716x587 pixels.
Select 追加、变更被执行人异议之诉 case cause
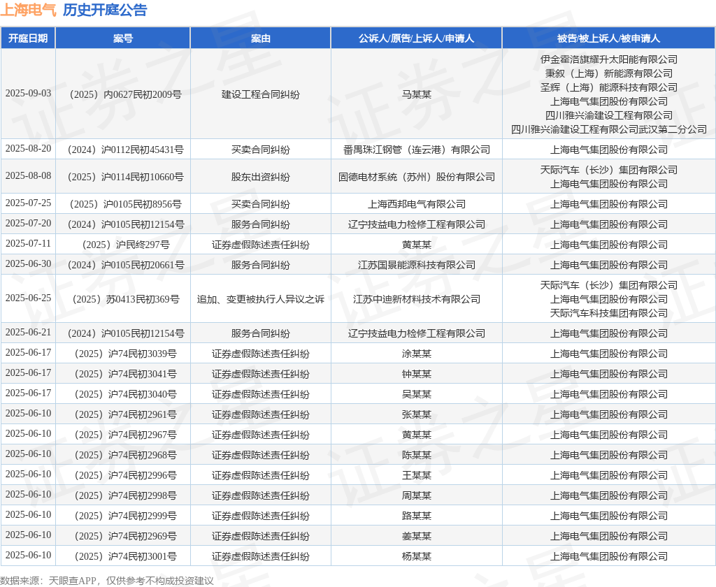(260, 299)
